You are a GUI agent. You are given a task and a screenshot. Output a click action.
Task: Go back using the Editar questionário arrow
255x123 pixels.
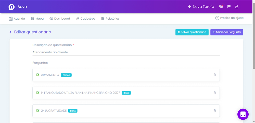(10, 32)
